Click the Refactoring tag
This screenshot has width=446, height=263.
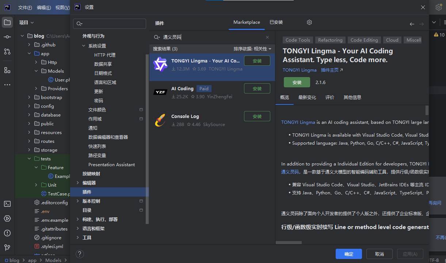pos(330,40)
